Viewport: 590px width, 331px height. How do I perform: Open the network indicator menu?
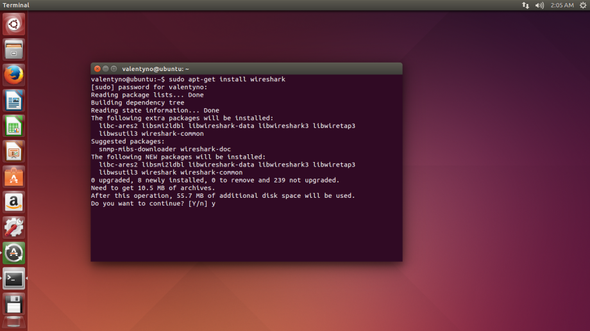point(526,5)
